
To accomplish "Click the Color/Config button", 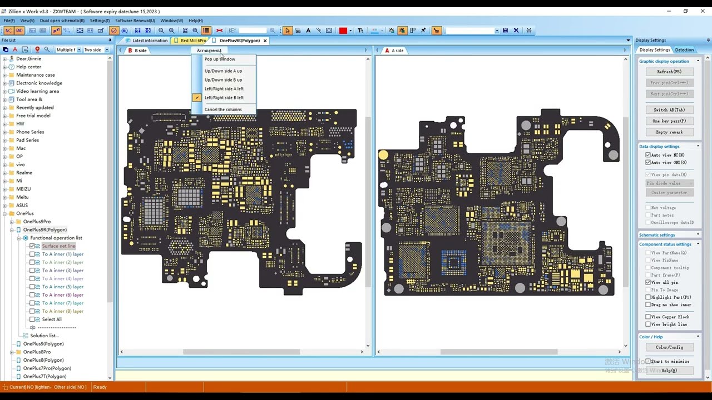I will coord(669,347).
